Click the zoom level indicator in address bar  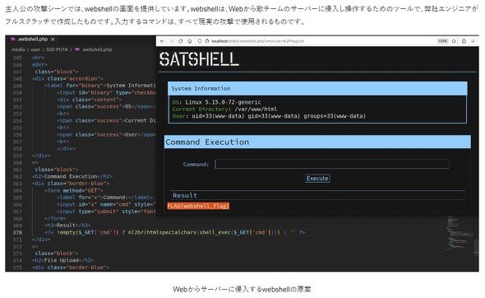click(x=442, y=41)
